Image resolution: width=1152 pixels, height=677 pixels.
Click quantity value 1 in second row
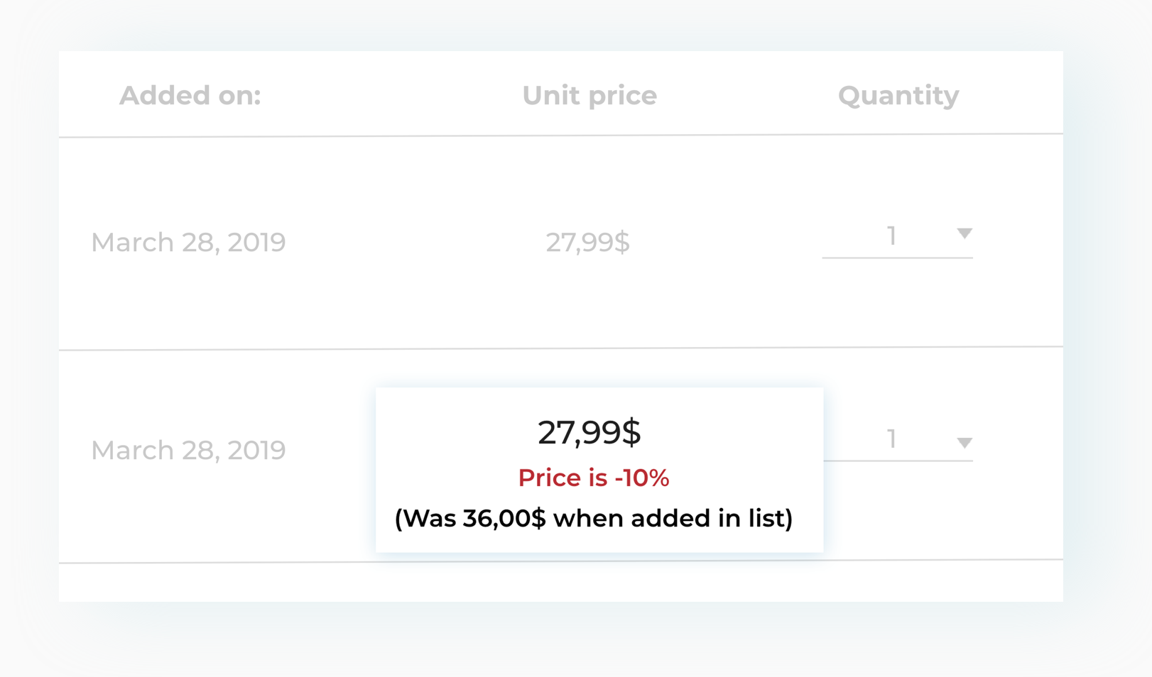[891, 439]
